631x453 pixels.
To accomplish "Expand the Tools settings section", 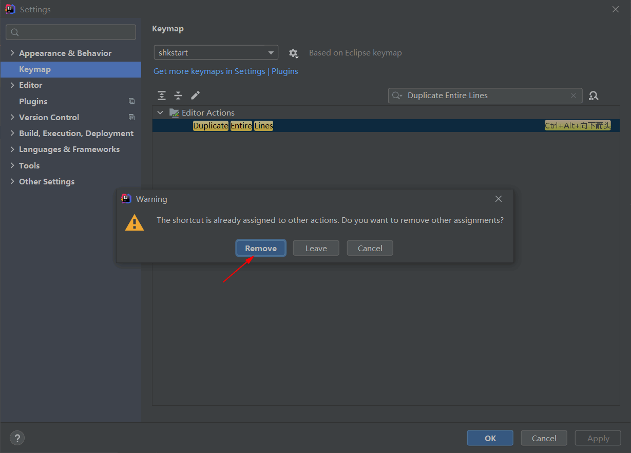I will click(12, 166).
